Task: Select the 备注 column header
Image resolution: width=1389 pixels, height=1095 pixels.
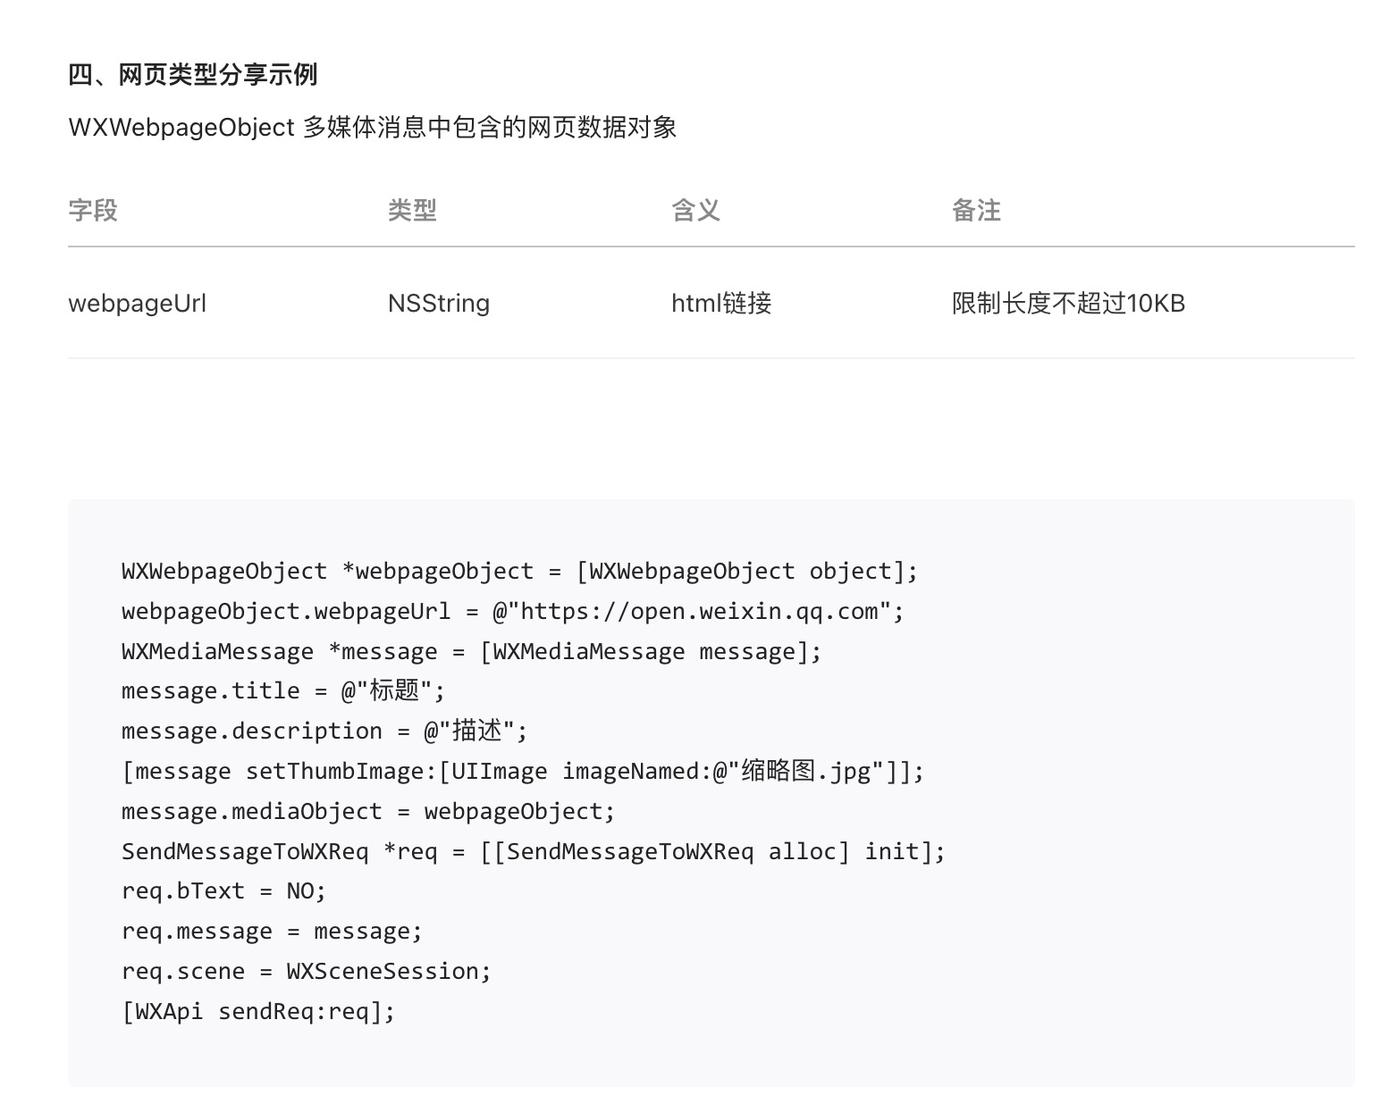Action: pos(976,211)
